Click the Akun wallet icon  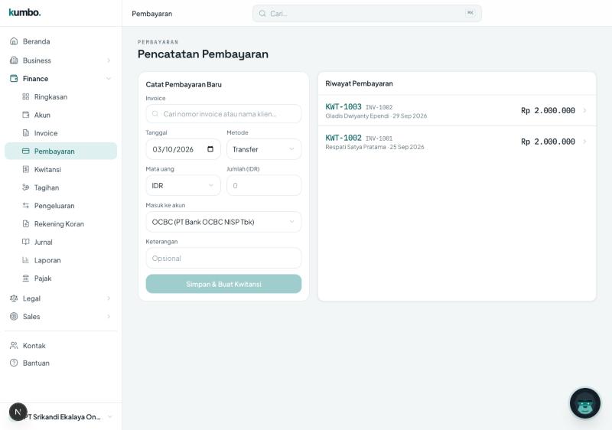pyautogui.click(x=26, y=115)
